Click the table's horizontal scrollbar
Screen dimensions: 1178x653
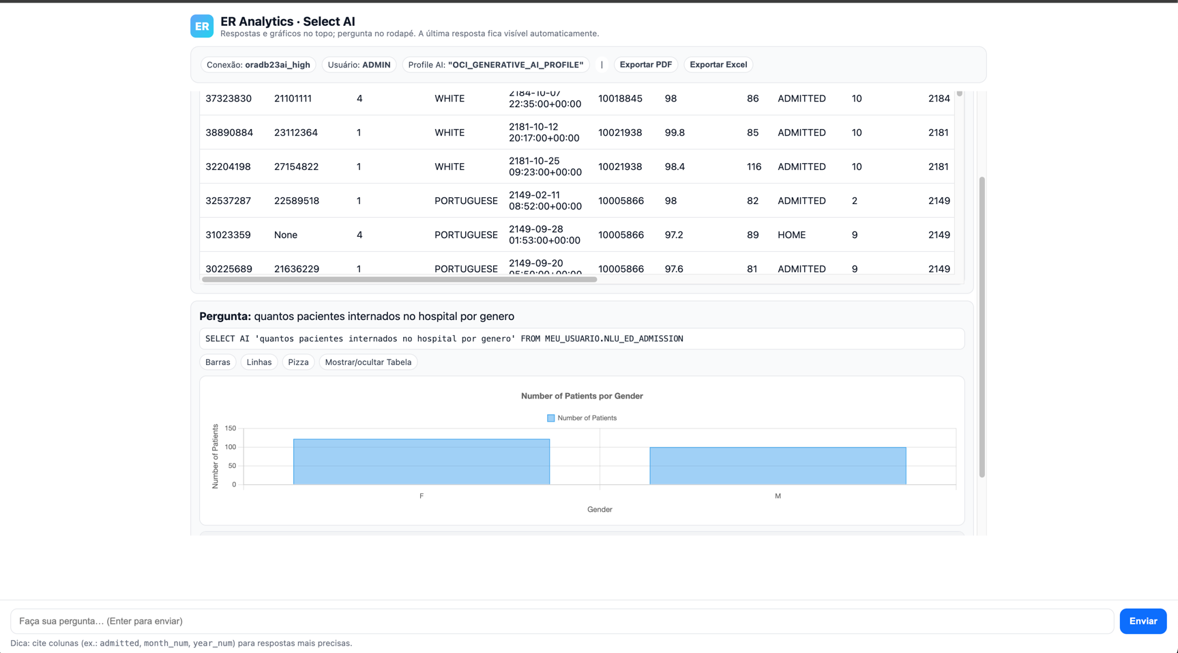pos(399,279)
